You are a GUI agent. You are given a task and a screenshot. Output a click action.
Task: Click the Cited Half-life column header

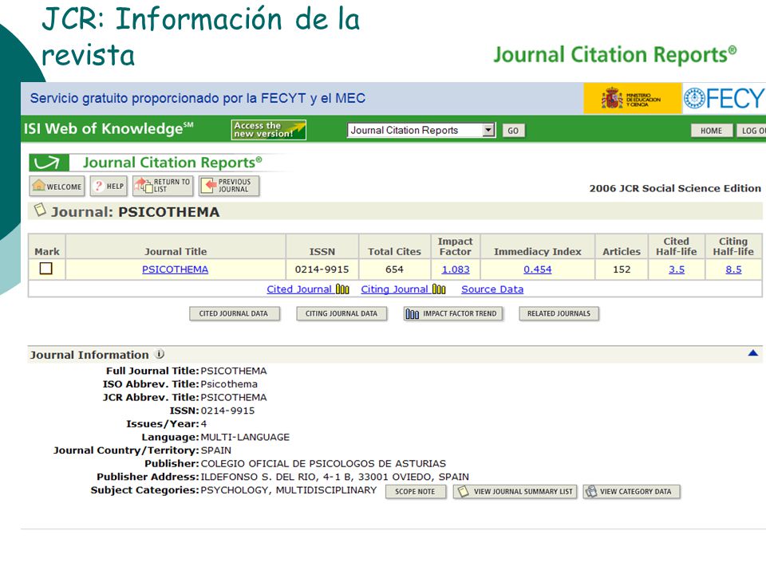click(x=676, y=246)
